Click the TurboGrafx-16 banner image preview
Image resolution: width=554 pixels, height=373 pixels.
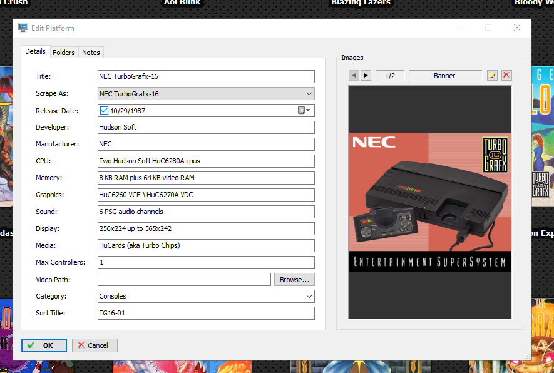(430, 202)
